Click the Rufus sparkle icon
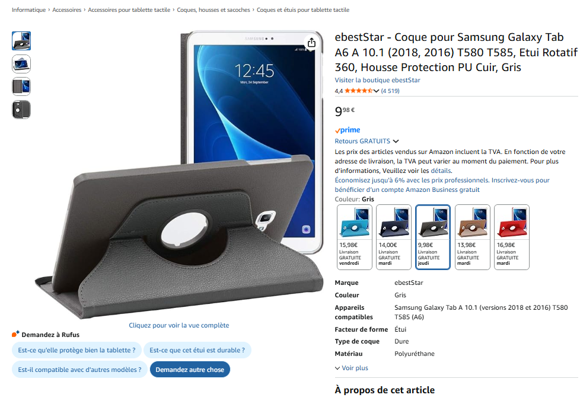 click(15, 334)
